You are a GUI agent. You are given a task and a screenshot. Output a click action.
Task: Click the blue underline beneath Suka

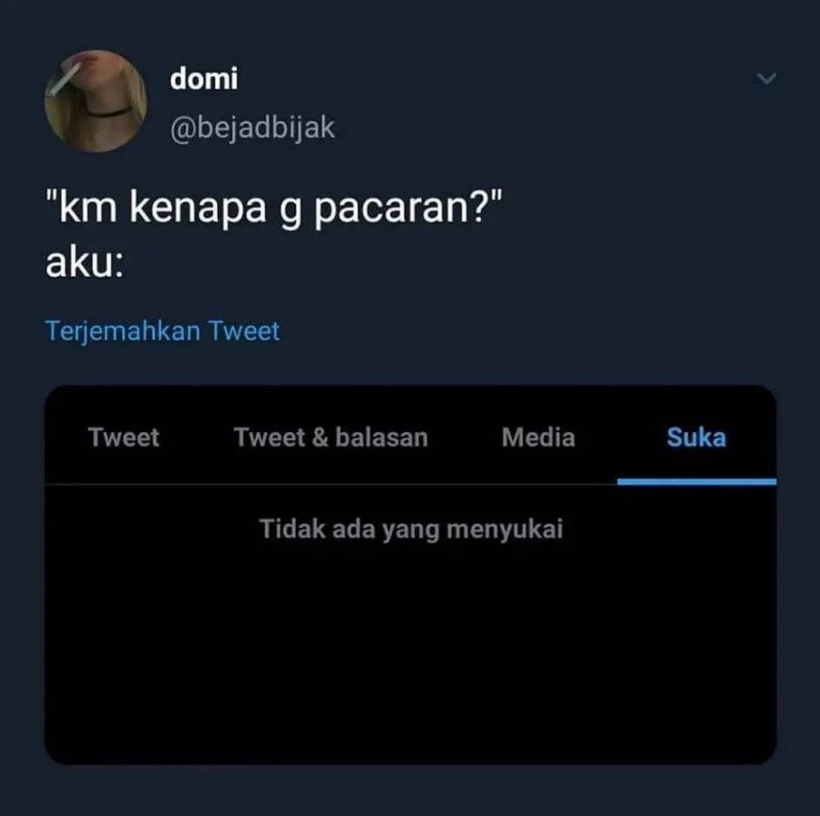pyautogui.click(x=696, y=482)
